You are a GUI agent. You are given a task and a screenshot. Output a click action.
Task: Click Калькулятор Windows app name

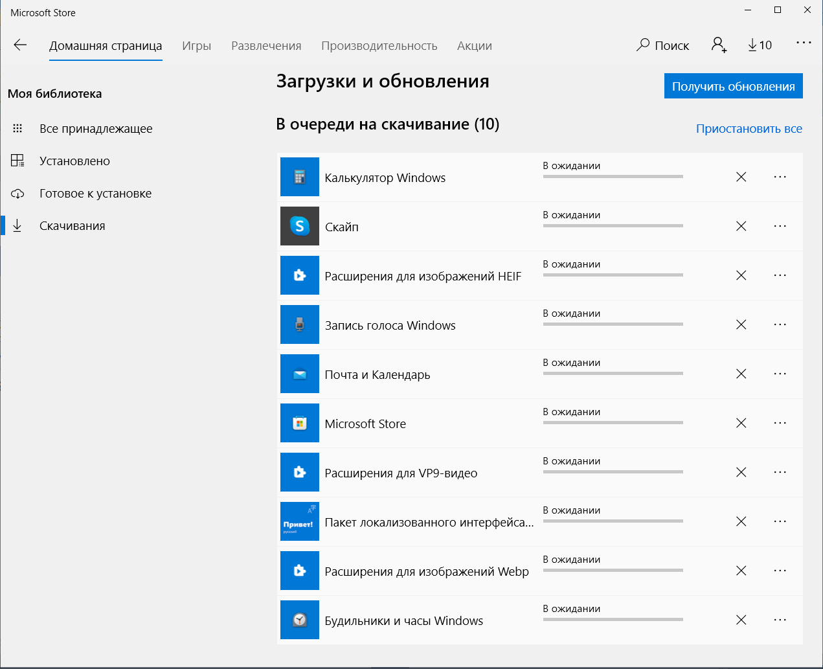tap(385, 178)
